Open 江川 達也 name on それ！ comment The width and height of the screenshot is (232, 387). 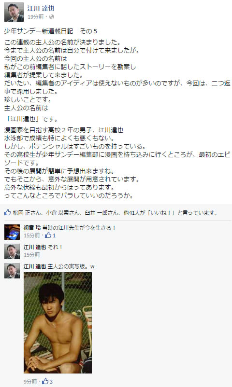(35, 247)
